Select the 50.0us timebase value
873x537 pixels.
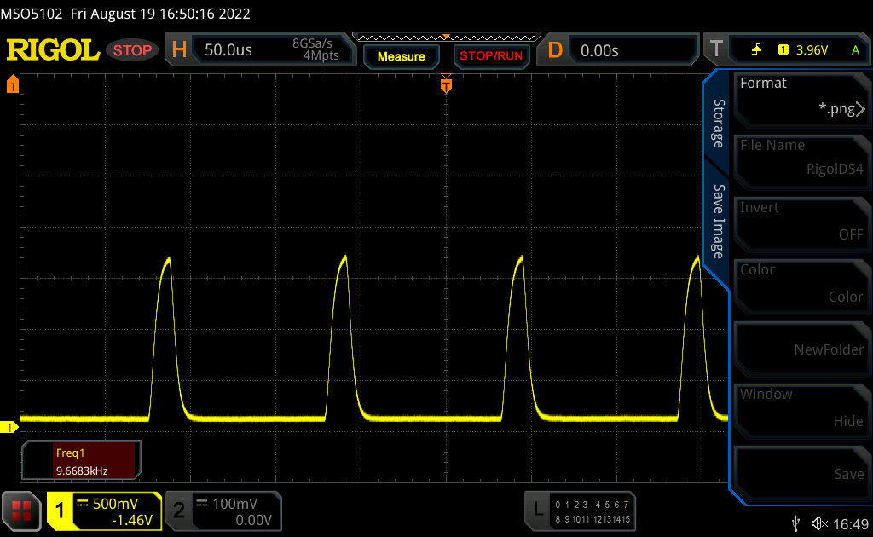(228, 50)
